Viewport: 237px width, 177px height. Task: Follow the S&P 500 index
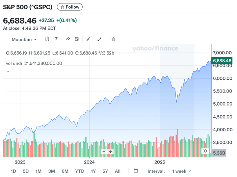click(70, 7)
